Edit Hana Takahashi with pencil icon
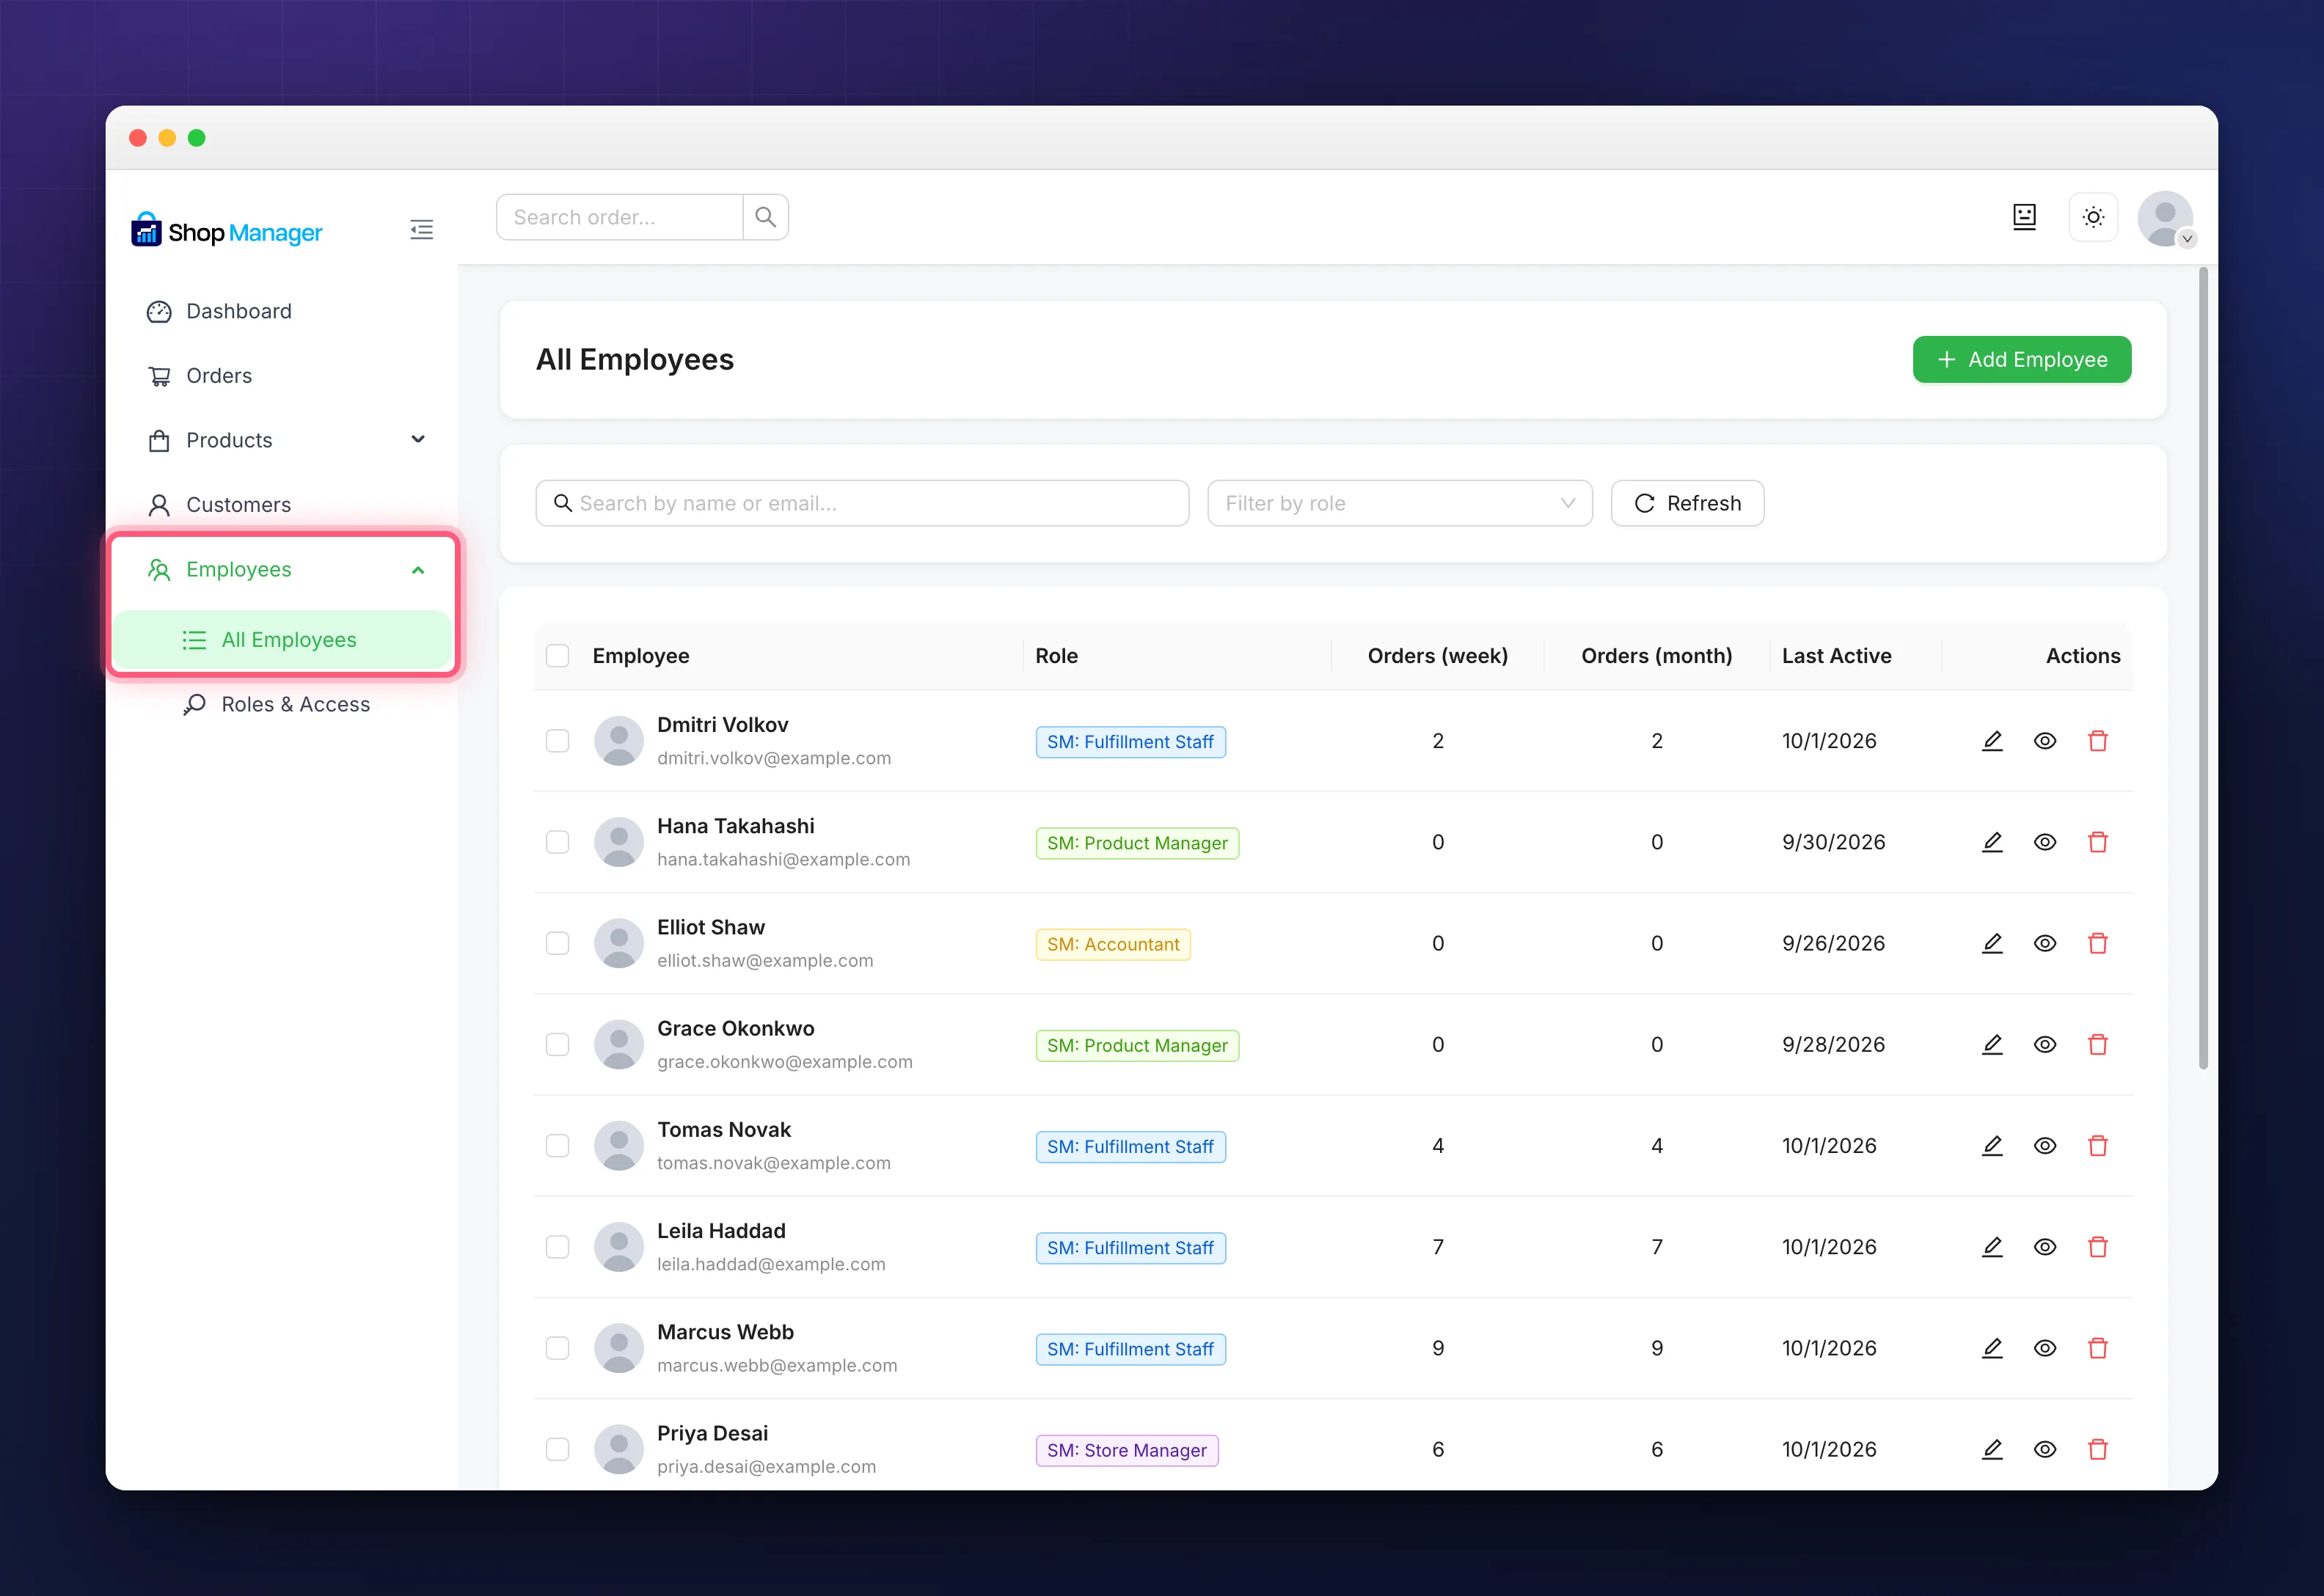The image size is (2324, 1596). tap(1992, 842)
